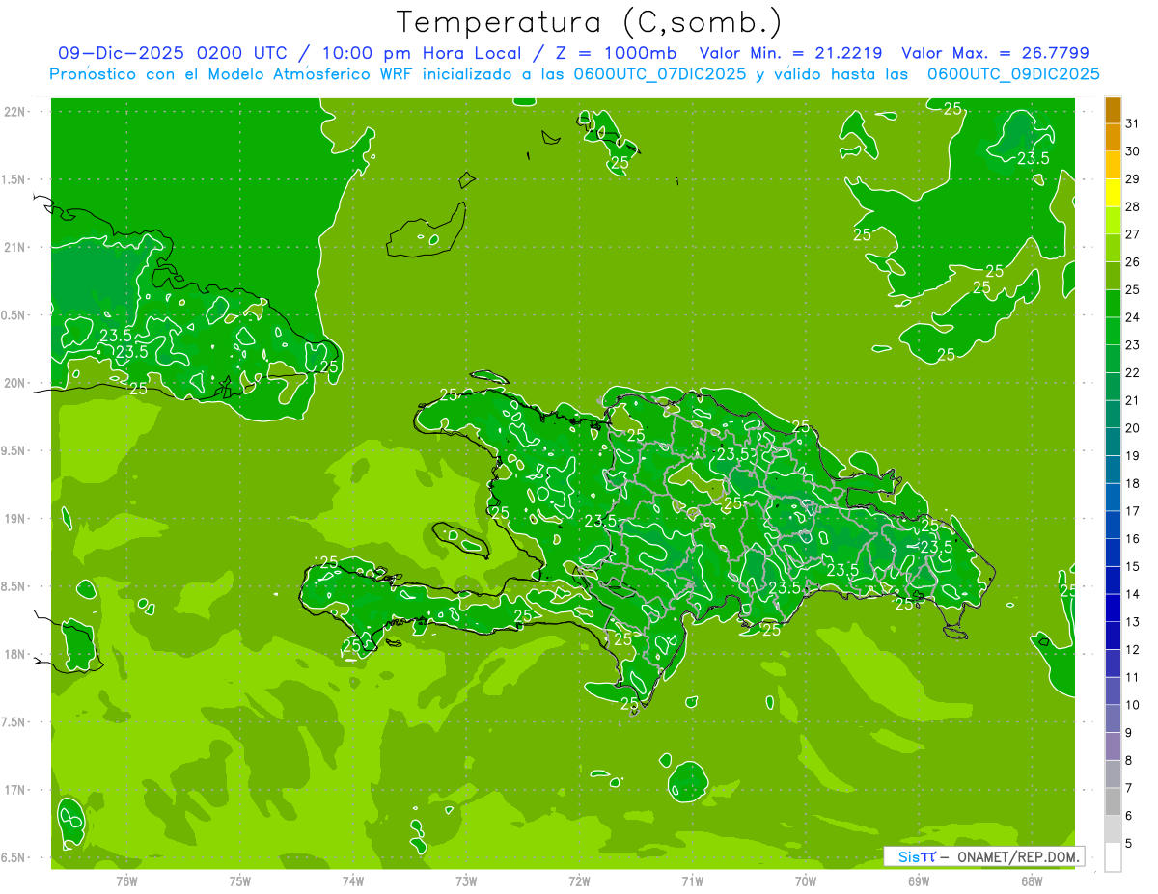Click the "1.5N" latitude axis label
Image resolution: width=1158 pixels, height=894 pixels.
[14, 179]
